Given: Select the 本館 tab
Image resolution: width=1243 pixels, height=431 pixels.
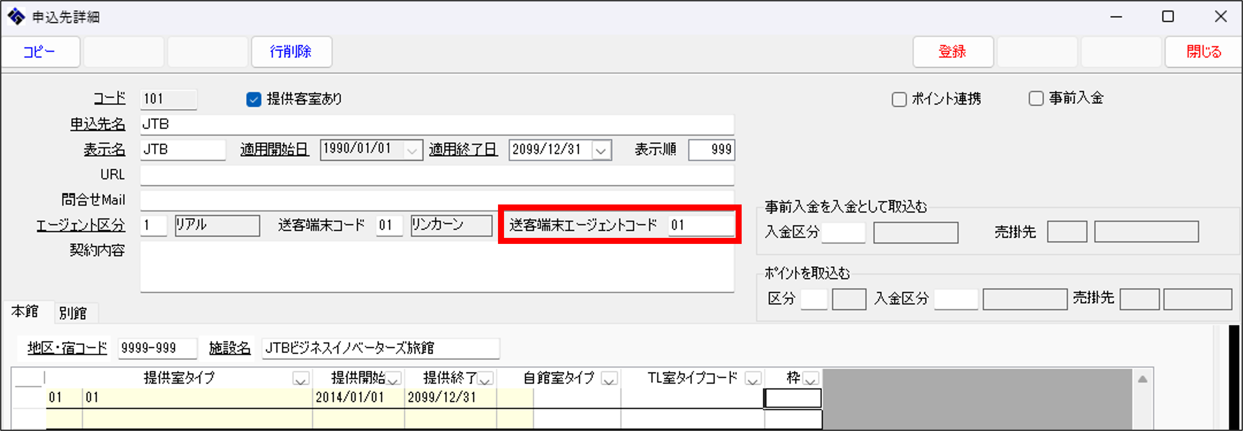Looking at the screenshot, I should (x=25, y=312).
